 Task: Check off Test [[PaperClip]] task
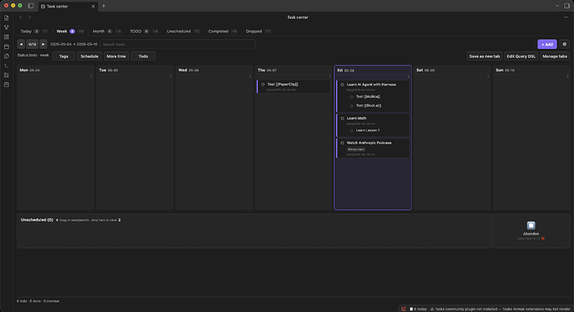click(x=263, y=85)
